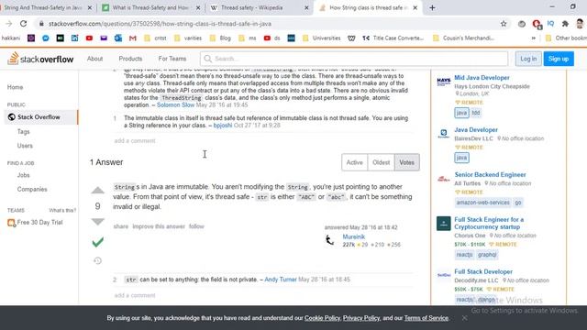Open the varities bookmark folder
The width and height of the screenshot is (587, 330).
(x=188, y=38)
